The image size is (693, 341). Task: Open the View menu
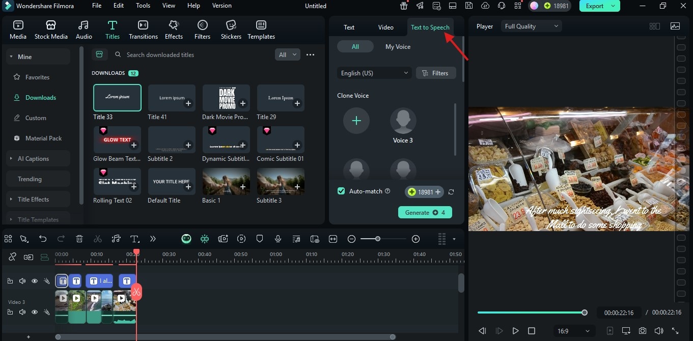pos(169,6)
